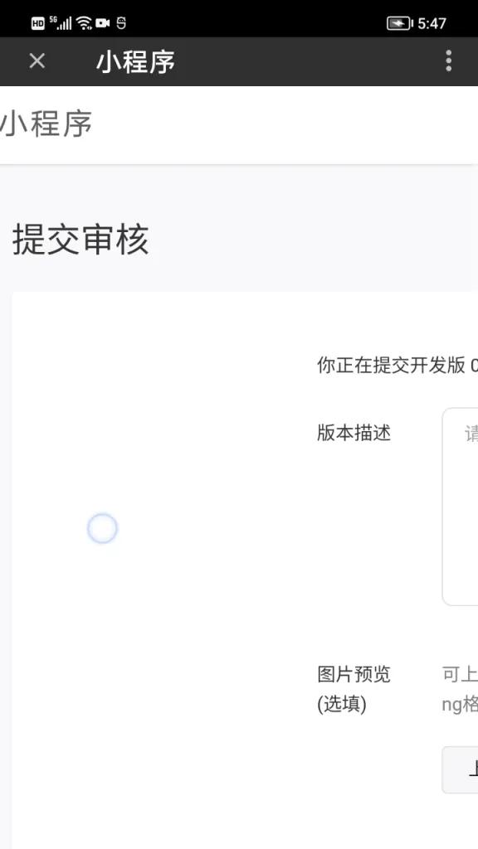The image size is (478, 849).
Task: Tap the battery charging icon
Action: click(x=399, y=23)
